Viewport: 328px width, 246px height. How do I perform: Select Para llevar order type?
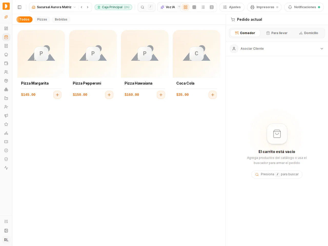[277, 33]
